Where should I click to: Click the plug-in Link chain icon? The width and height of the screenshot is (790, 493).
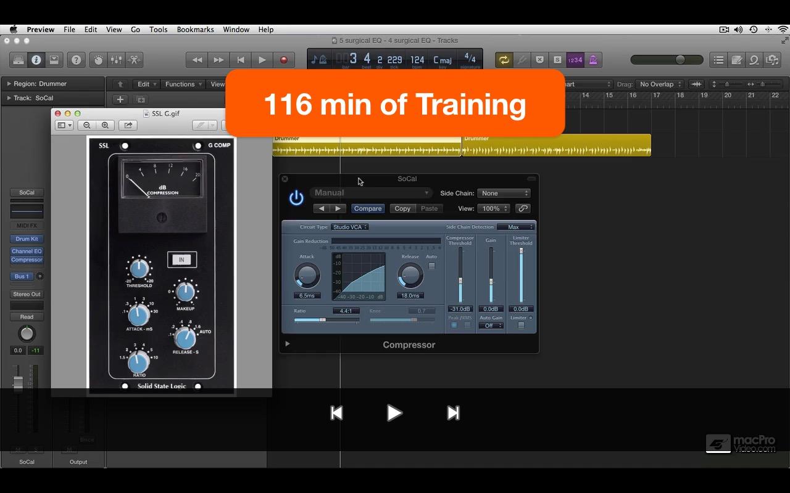tap(523, 208)
